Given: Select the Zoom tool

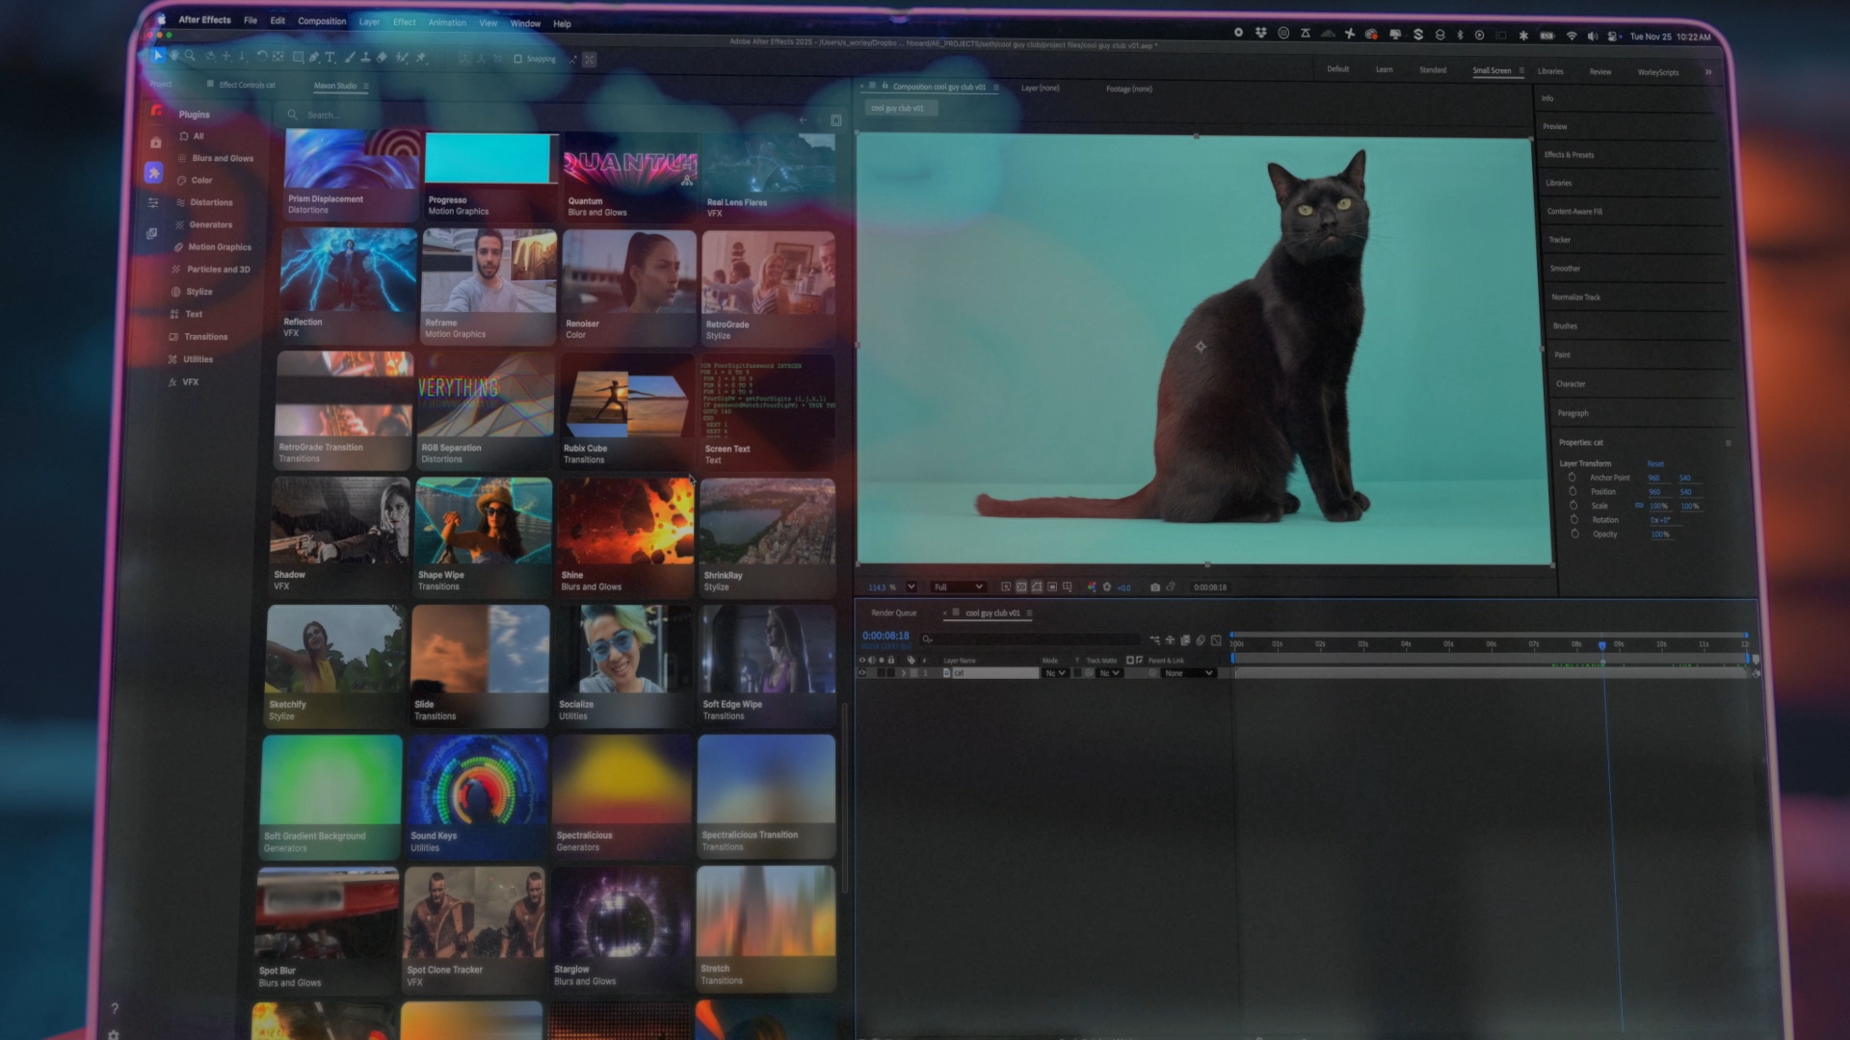Looking at the screenshot, I should (190, 56).
